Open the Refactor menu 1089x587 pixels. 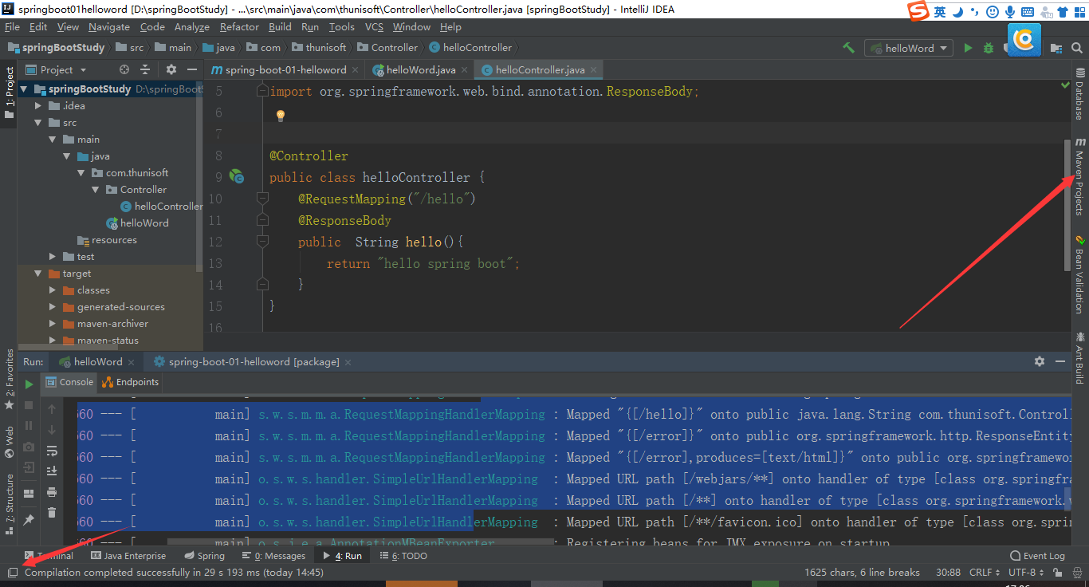click(x=240, y=27)
